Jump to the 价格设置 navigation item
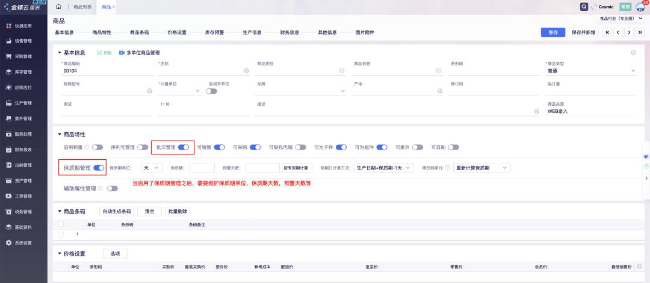Viewport: 650px width, 283px height. point(177,32)
